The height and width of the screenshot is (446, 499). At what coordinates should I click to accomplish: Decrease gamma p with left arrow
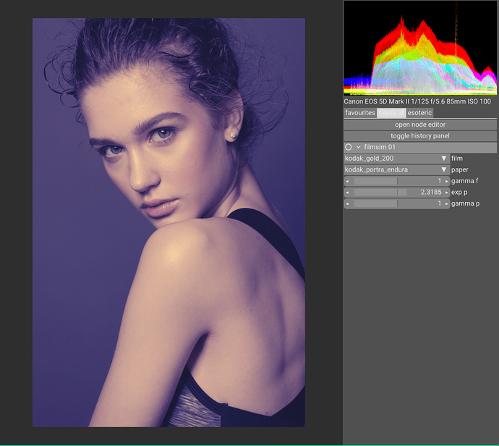(x=347, y=204)
